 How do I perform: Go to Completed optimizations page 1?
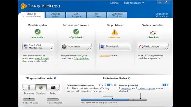[99, 85]
